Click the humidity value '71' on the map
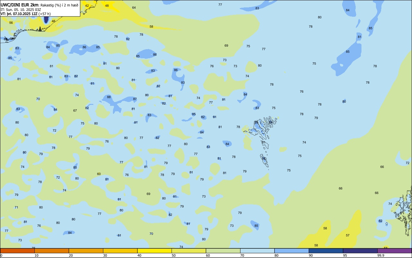This screenshot has width=412, height=258. 16,207
